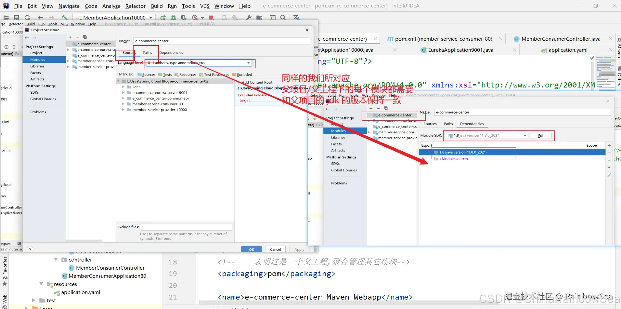Click the Exclude files input field

[187, 227]
